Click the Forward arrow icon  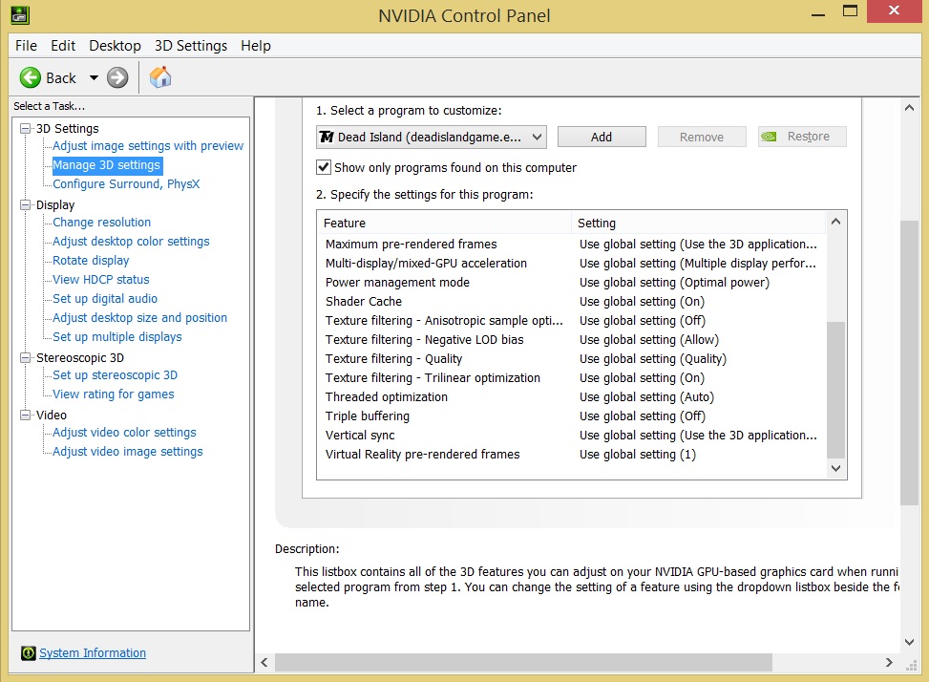[117, 77]
